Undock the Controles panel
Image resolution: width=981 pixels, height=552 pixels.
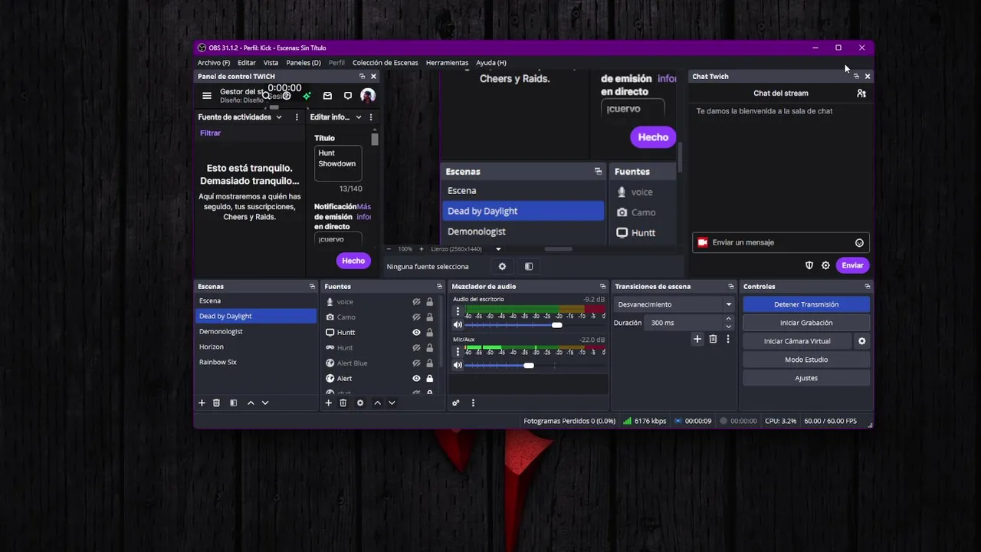click(x=867, y=286)
